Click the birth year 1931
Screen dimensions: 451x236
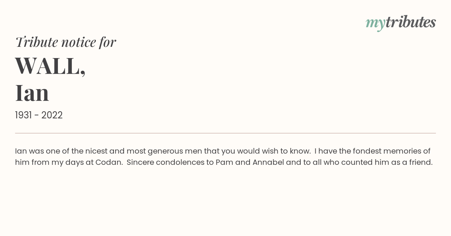(23, 115)
